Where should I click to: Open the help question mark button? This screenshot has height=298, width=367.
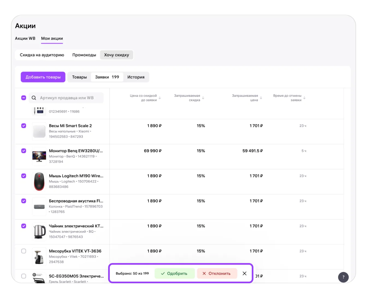click(x=344, y=277)
